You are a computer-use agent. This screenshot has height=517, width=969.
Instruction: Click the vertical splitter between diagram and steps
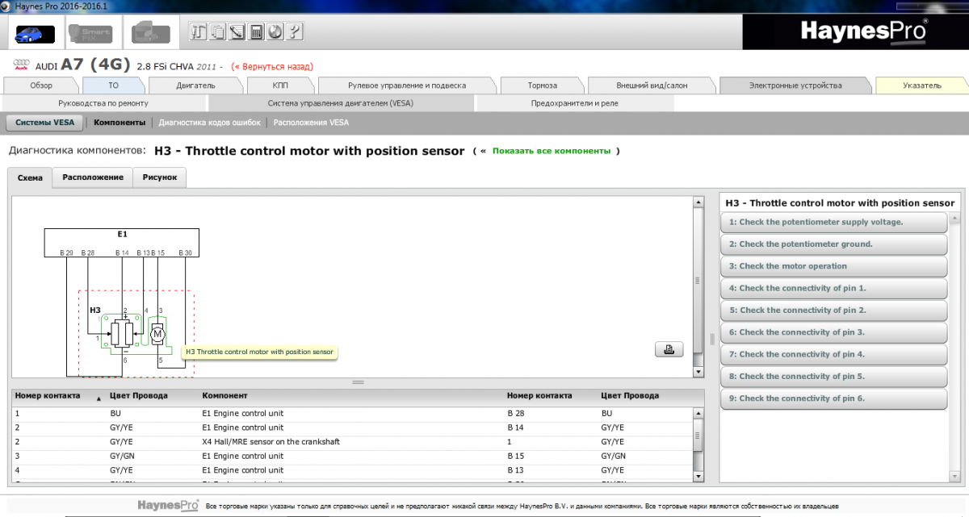tap(712, 338)
